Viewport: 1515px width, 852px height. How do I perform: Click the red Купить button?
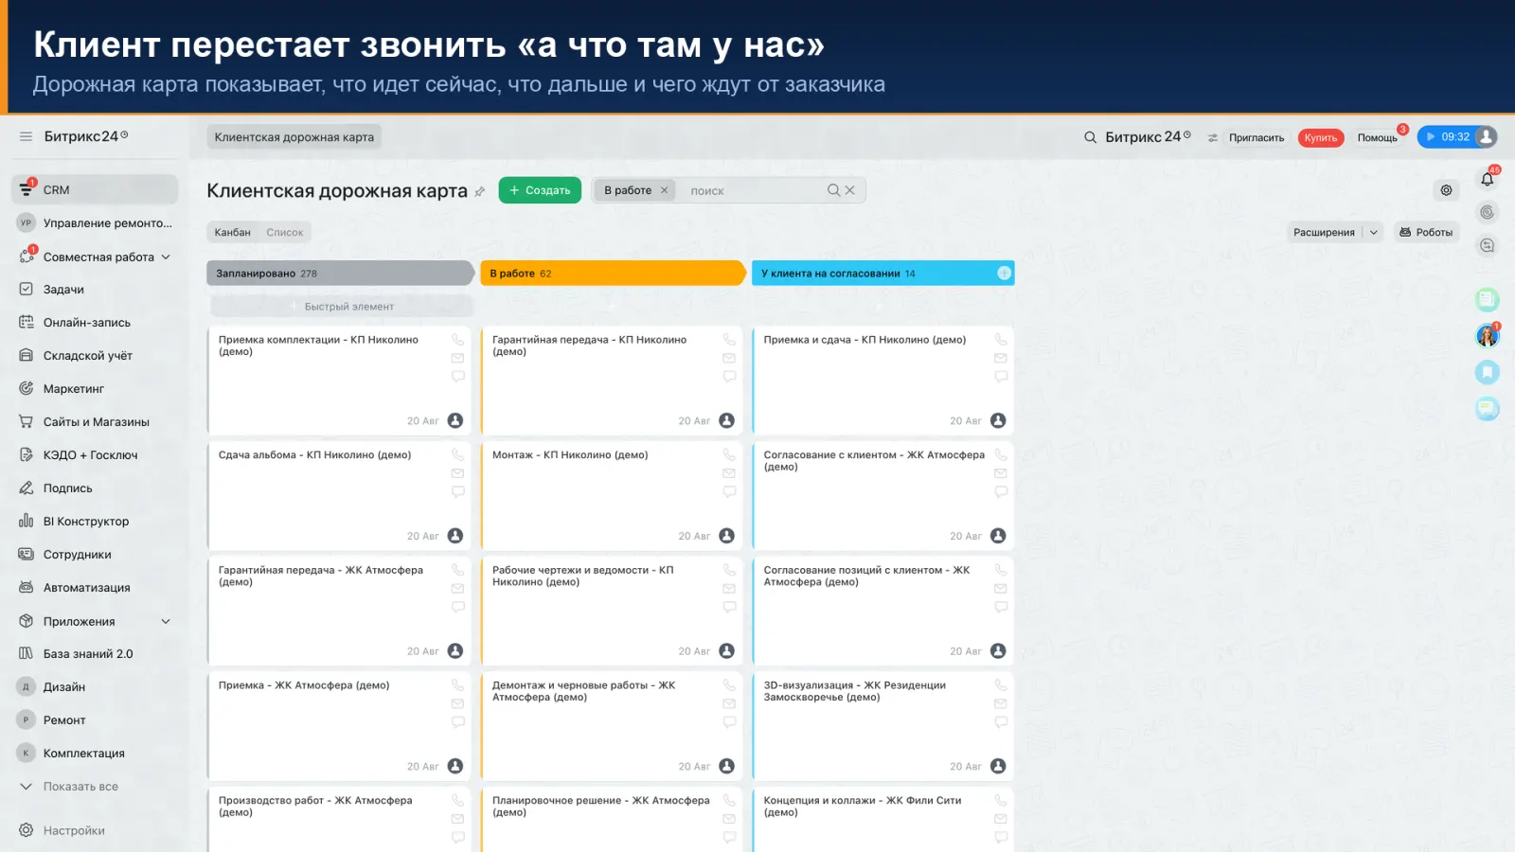coord(1321,138)
